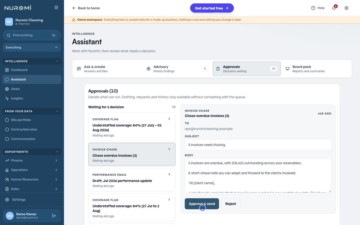The image size is (360, 225).
Task: Edit the Subject field text
Action: pos(258,145)
